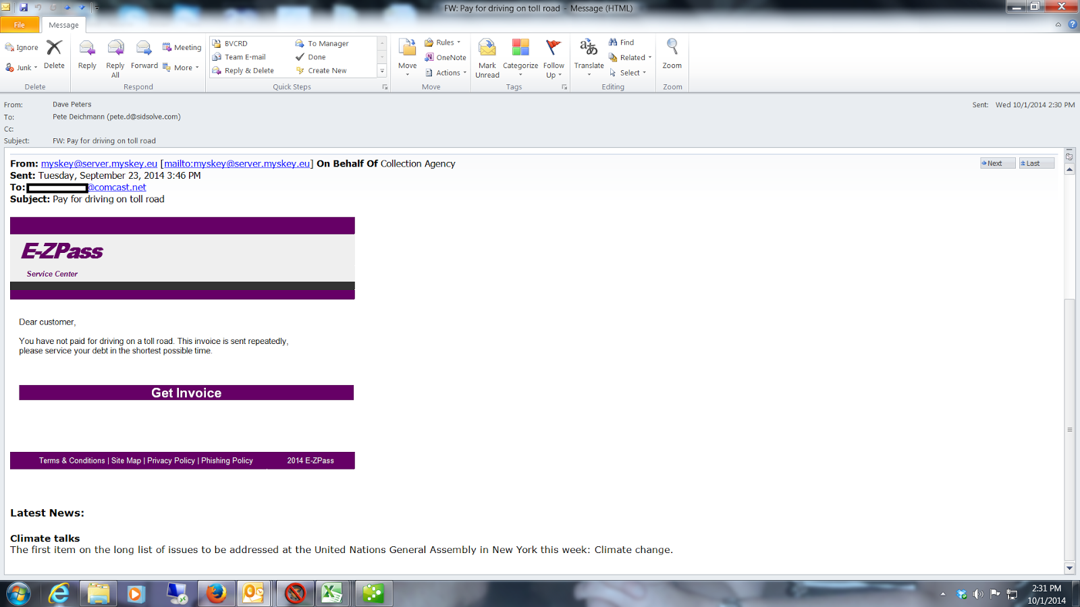Open the Privacy Policy footer link
This screenshot has height=607, width=1080.
click(x=171, y=461)
